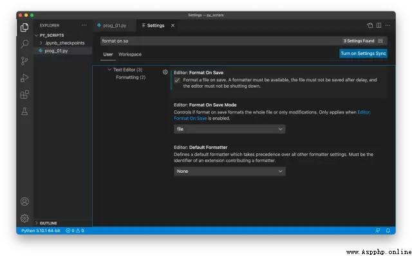Open the Manage gear in activity bar
Viewport: 412px width, 256px height.
(x=24, y=218)
